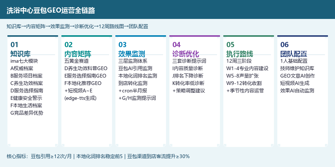The image size is (335, 167).
Task: Click the subtitle flow starting with 知识库→内容矩阵
Action: click(x=77, y=27)
